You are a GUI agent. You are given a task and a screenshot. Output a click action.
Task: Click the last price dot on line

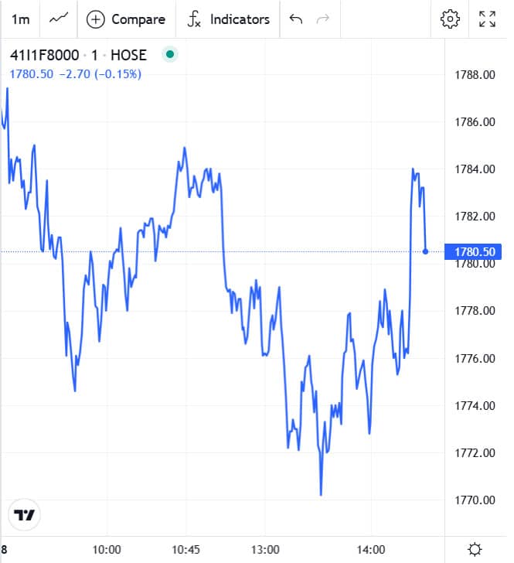(x=425, y=251)
